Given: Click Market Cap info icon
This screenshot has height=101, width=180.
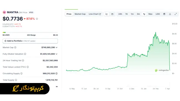Looking at the screenshot, I should [15, 47].
